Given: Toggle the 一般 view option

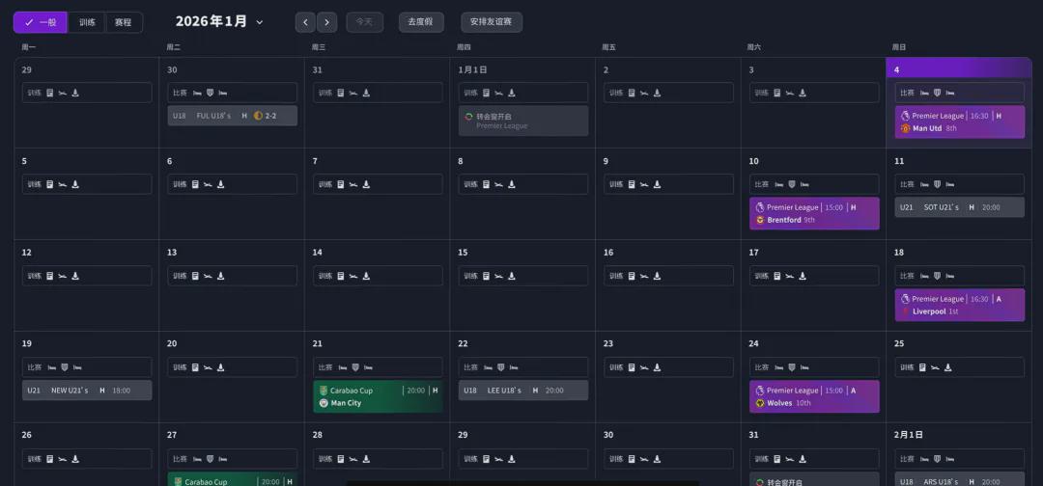Looking at the screenshot, I should click(40, 22).
